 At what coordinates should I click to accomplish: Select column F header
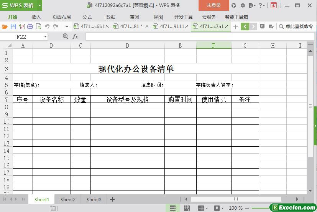214,46
